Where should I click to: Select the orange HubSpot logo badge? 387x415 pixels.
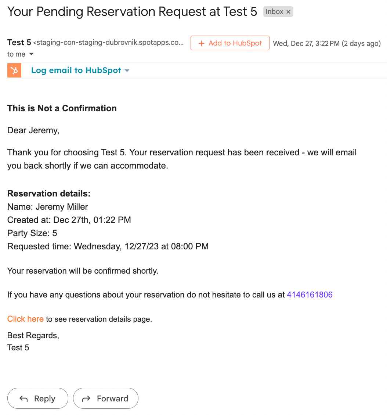(x=14, y=70)
